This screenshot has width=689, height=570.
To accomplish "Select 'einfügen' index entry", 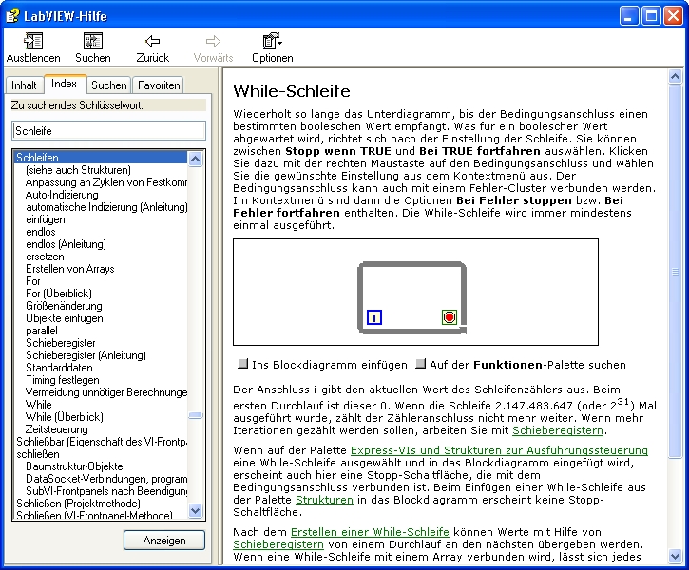I will [46, 219].
